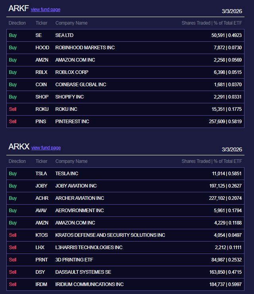Click the JOBY ticker
The height and width of the screenshot is (294, 254).
41,186
